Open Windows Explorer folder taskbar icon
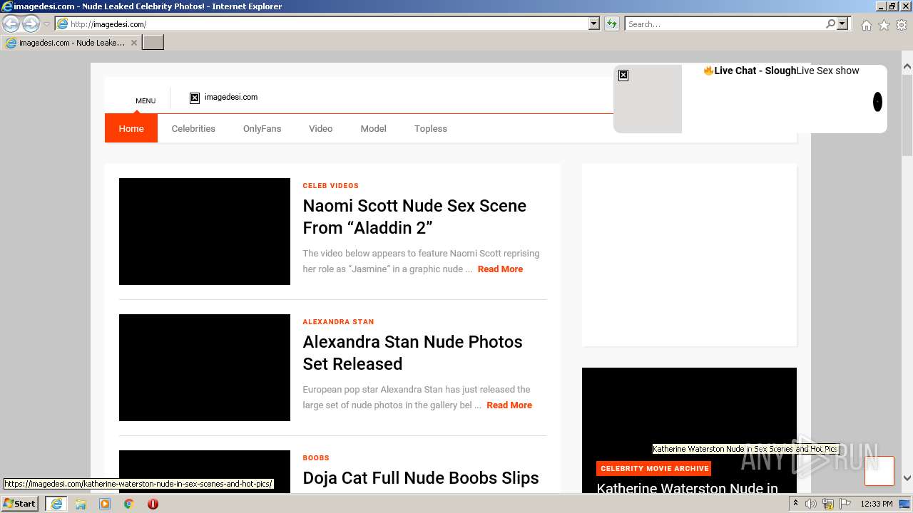This screenshot has width=913, height=513. coord(81,504)
